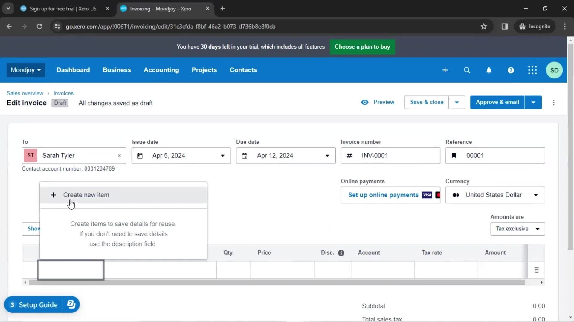Screen dimensions: 574x322
Task: Bookmark page with star icon
Action: (x=484, y=27)
